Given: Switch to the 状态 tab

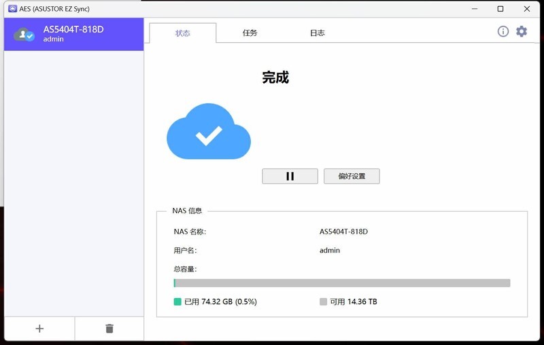Looking at the screenshot, I should point(182,33).
